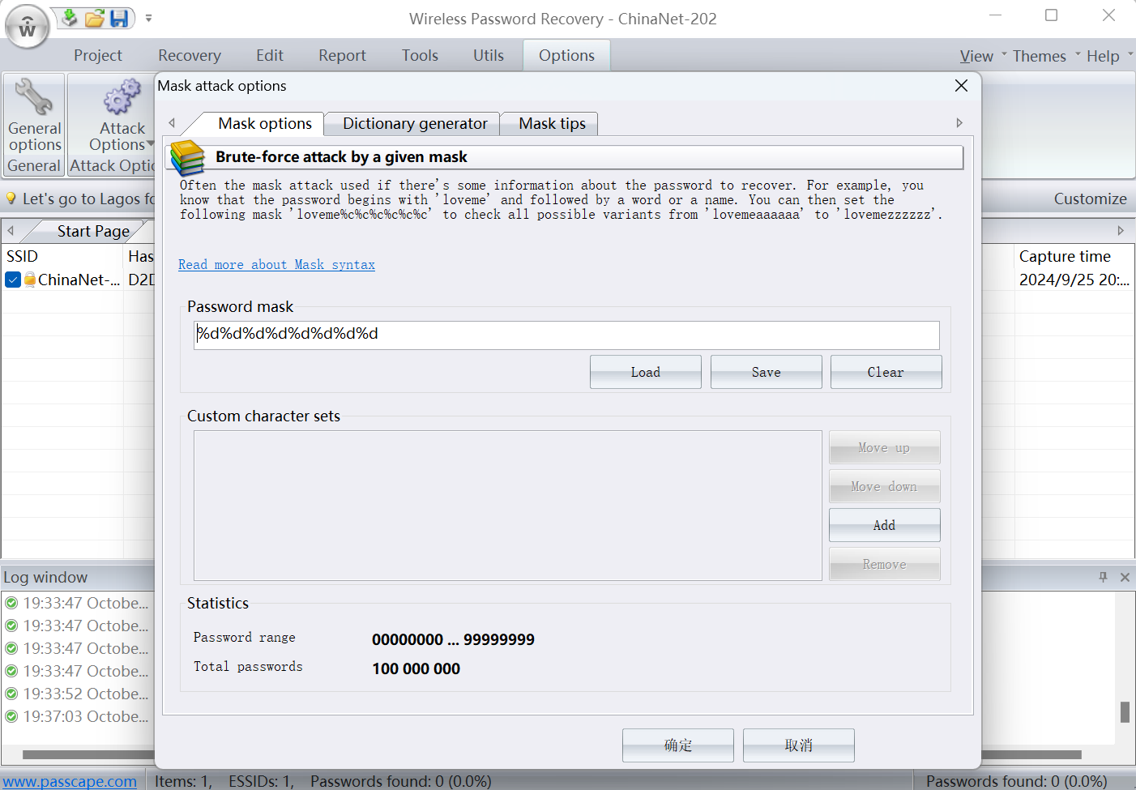Click inside Custom character sets list
This screenshot has width=1136, height=790.
507,506
